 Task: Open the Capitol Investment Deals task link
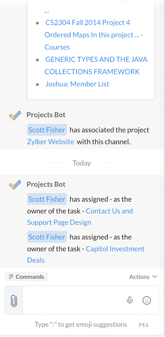click(x=86, y=255)
